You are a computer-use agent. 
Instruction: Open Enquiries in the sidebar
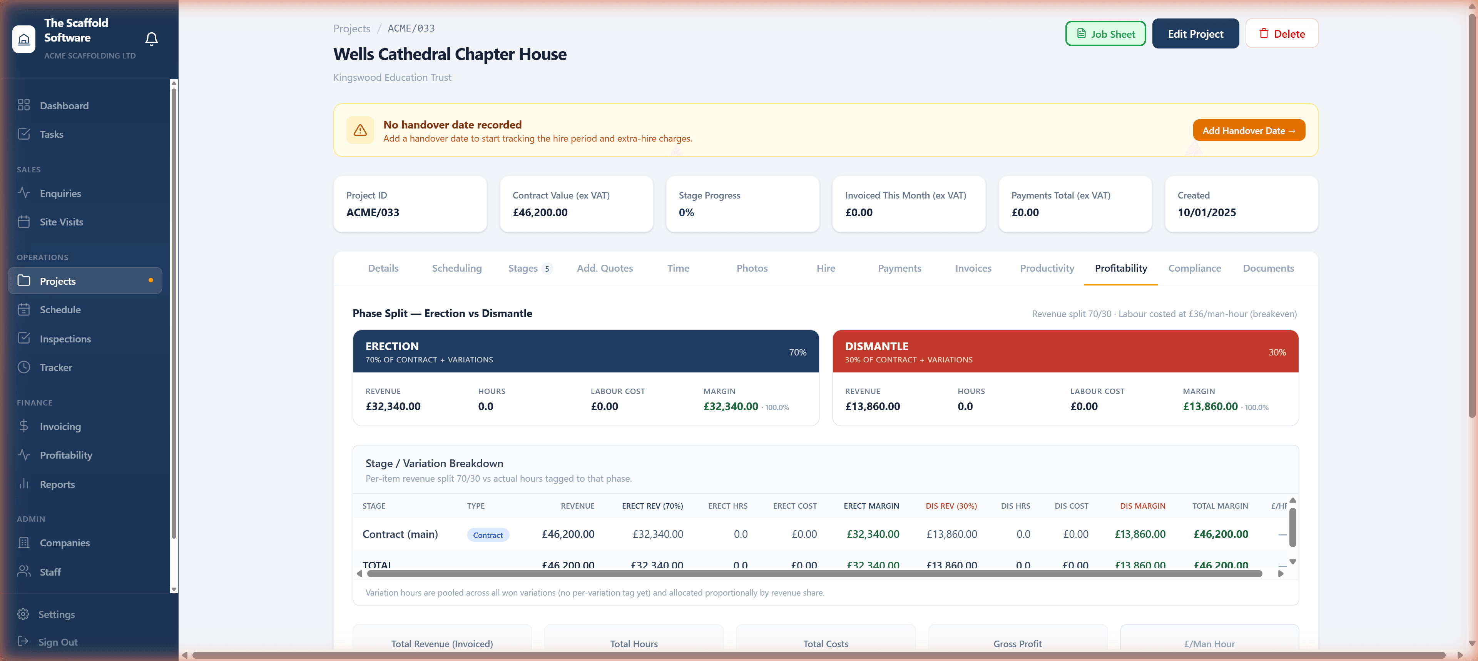pyautogui.click(x=85, y=194)
